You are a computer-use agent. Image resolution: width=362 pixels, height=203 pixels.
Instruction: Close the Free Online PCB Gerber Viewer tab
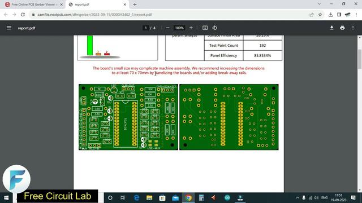(x=62, y=5)
